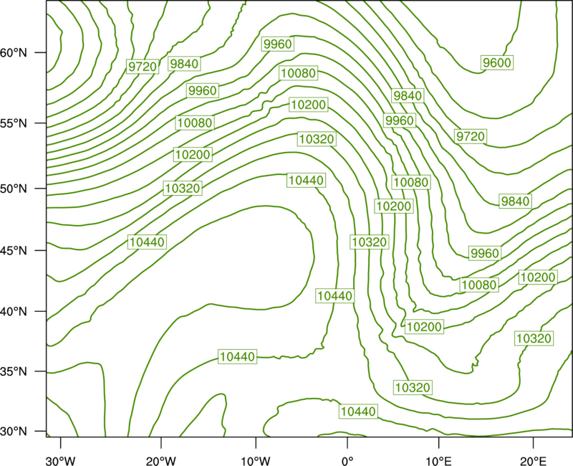The image size is (573, 466).
Task: Select the 55°N latitude axis label
Action: click(14, 123)
